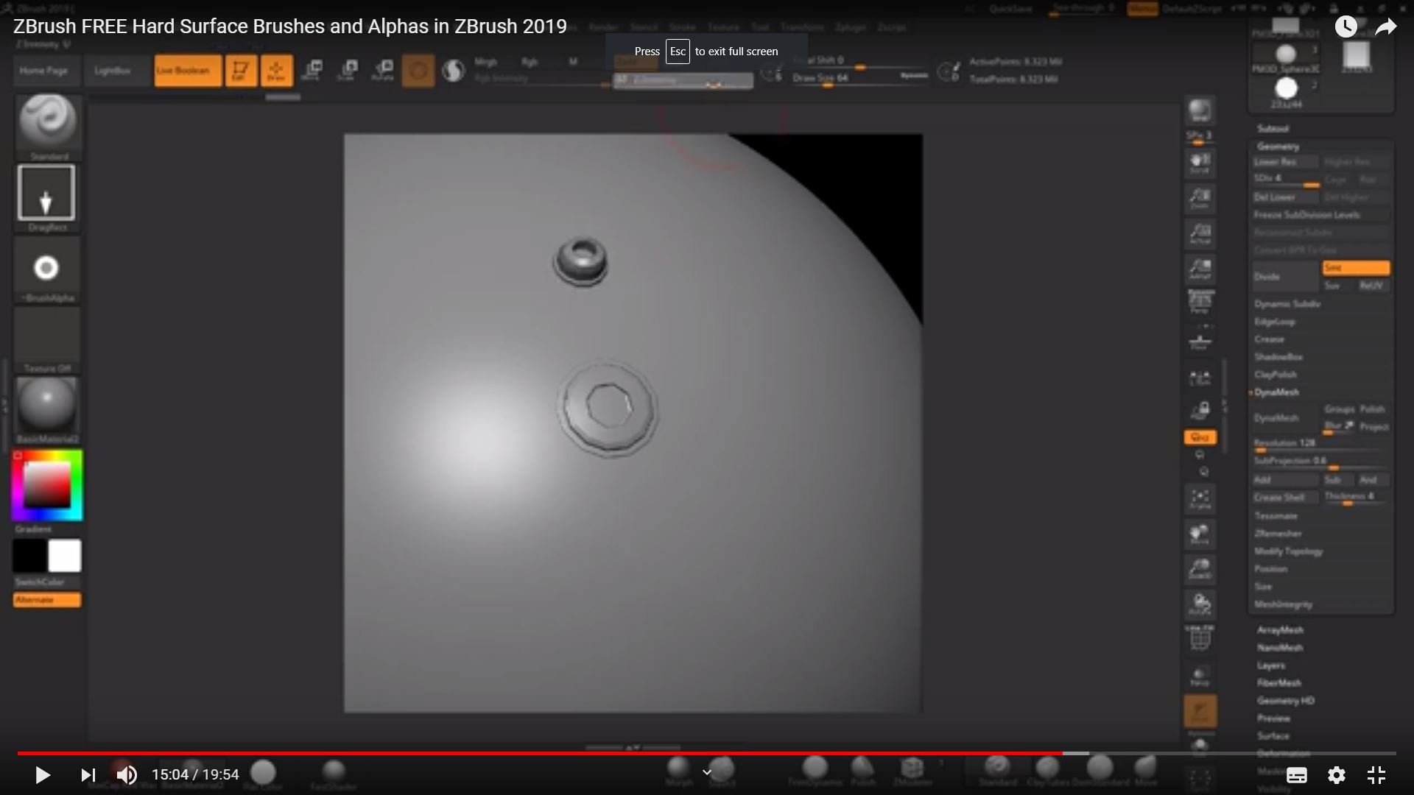Screen dimensions: 1414x795
Task: Click the Move view icon
Action: [x=1200, y=534]
